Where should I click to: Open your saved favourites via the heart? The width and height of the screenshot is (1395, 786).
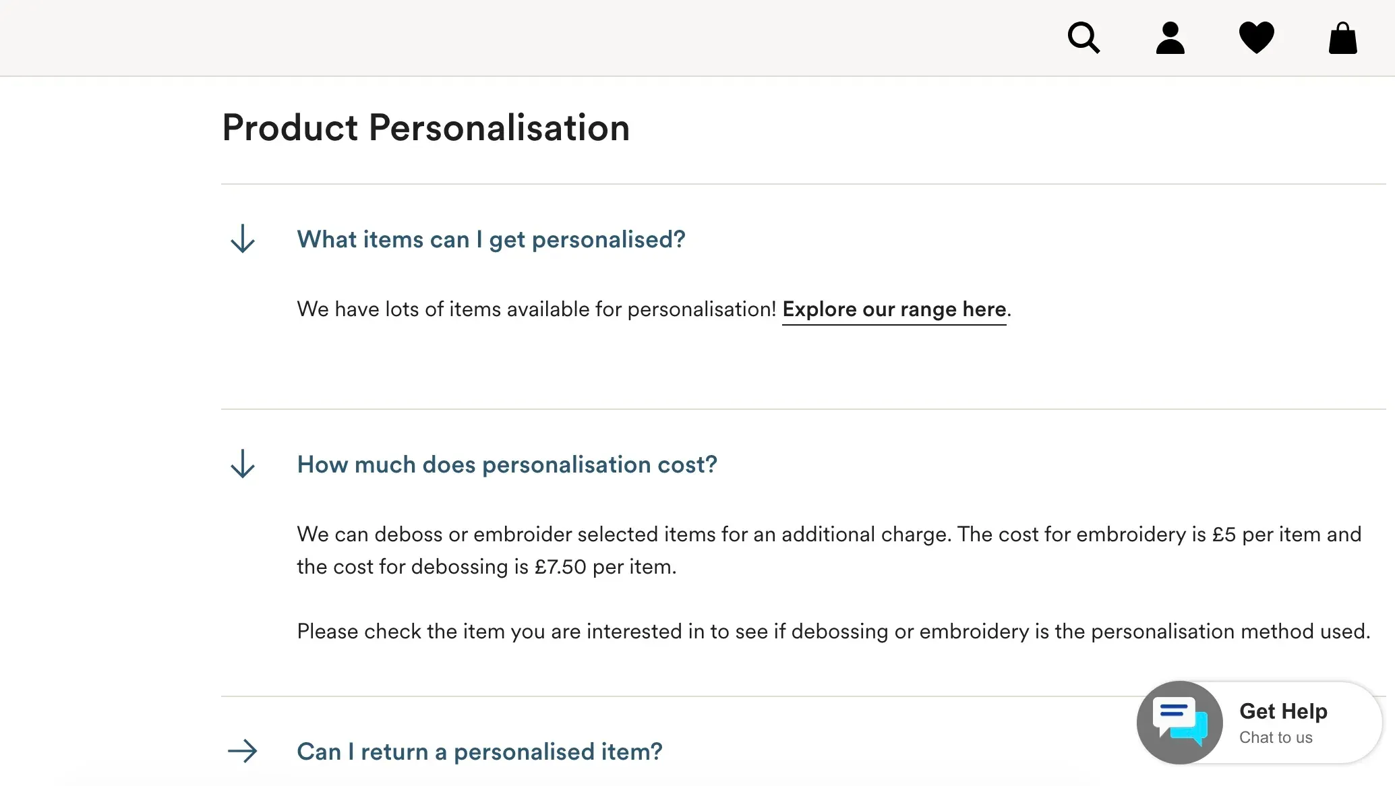point(1257,38)
